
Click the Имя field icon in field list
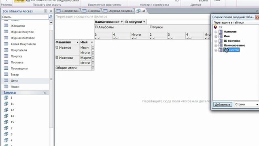pyautogui.click(x=221, y=36)
